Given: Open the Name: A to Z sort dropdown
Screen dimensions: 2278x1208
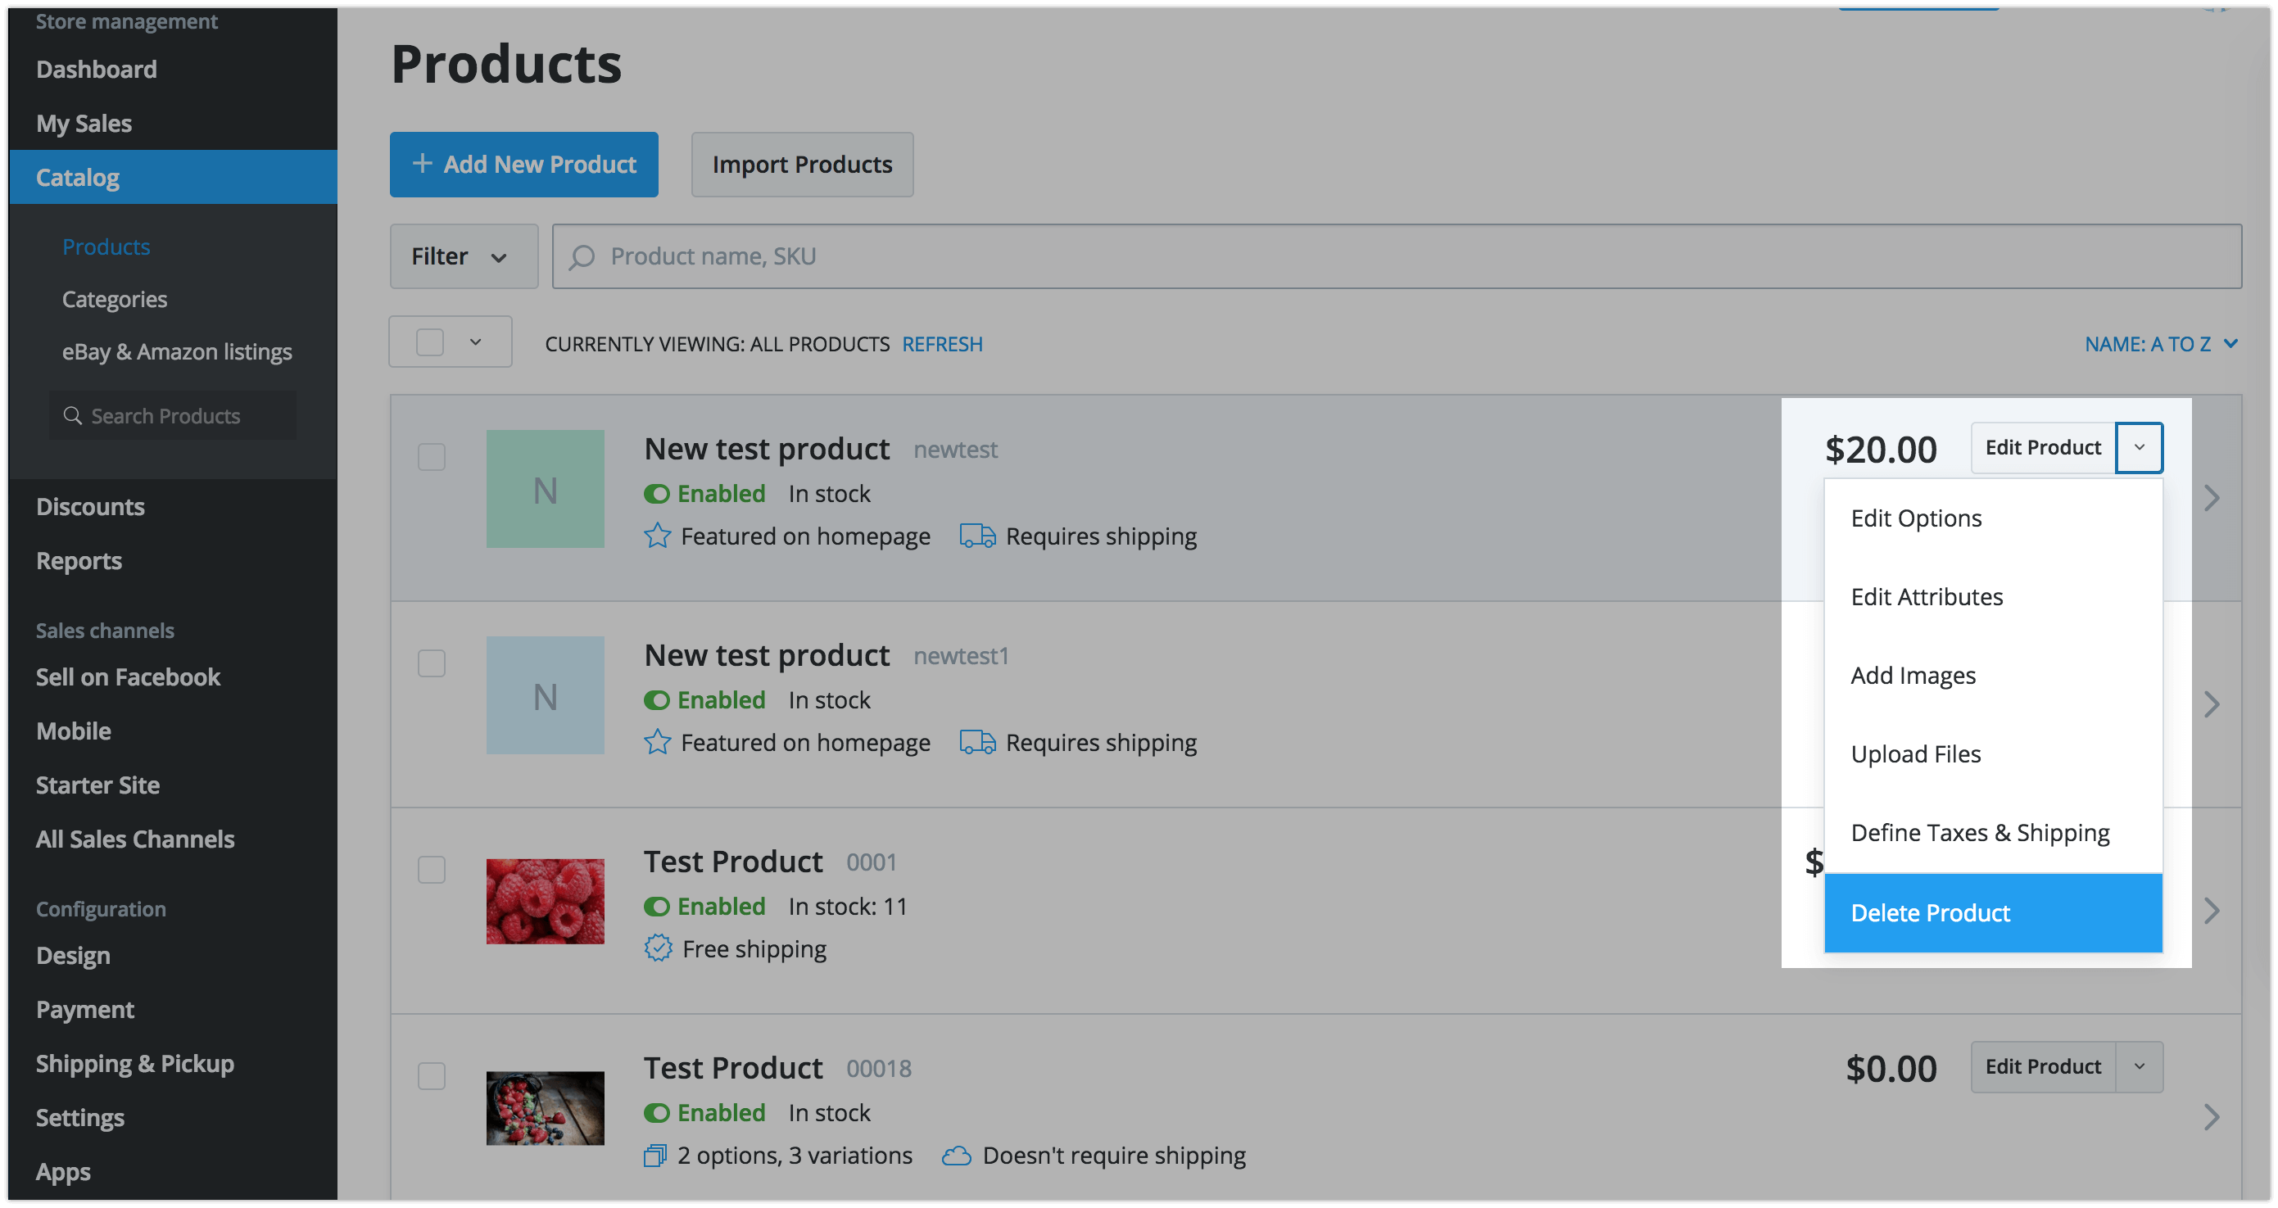Looking at the screenshot, I should click(x=2158, y=344).
